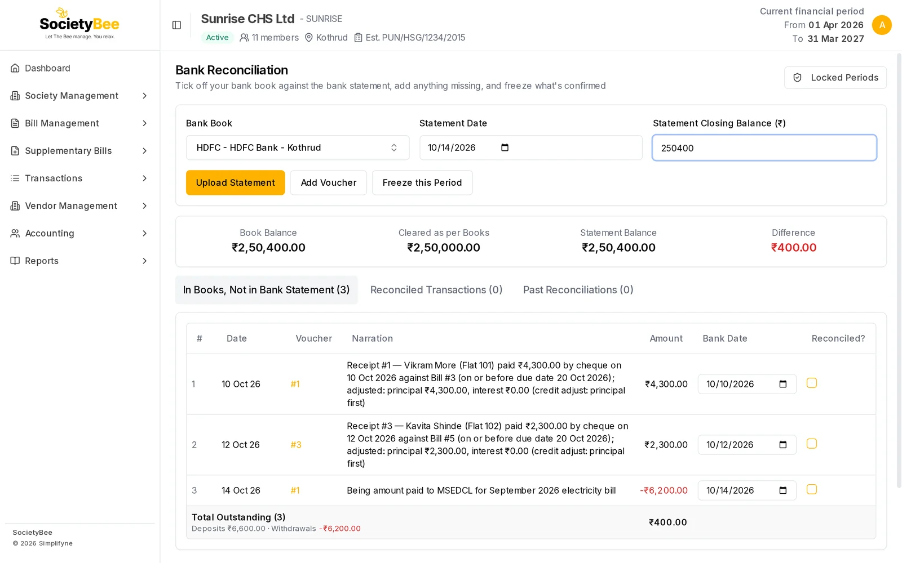Screen dimensions: 902x563
Task: Click the page vertical scrollbar
Action: 899,270
